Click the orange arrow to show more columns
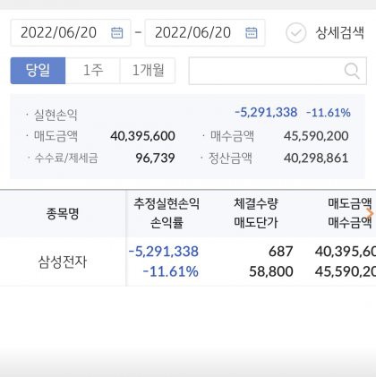The height and width of the screenshot is (377, 376). pyautogui.click(x=370, y=213)
